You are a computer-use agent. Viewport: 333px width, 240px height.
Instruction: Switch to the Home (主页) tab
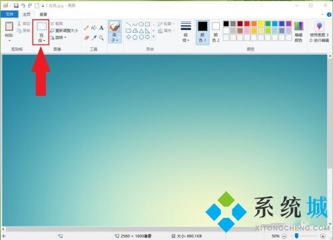coord(27,14)
